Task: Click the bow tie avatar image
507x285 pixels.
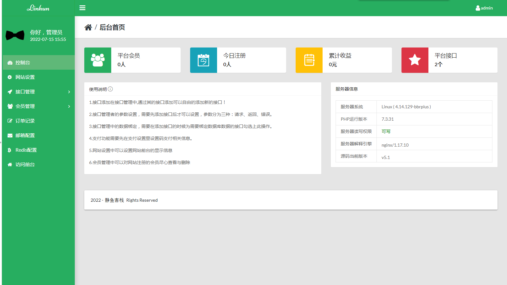Action: (x=15, y=35)
